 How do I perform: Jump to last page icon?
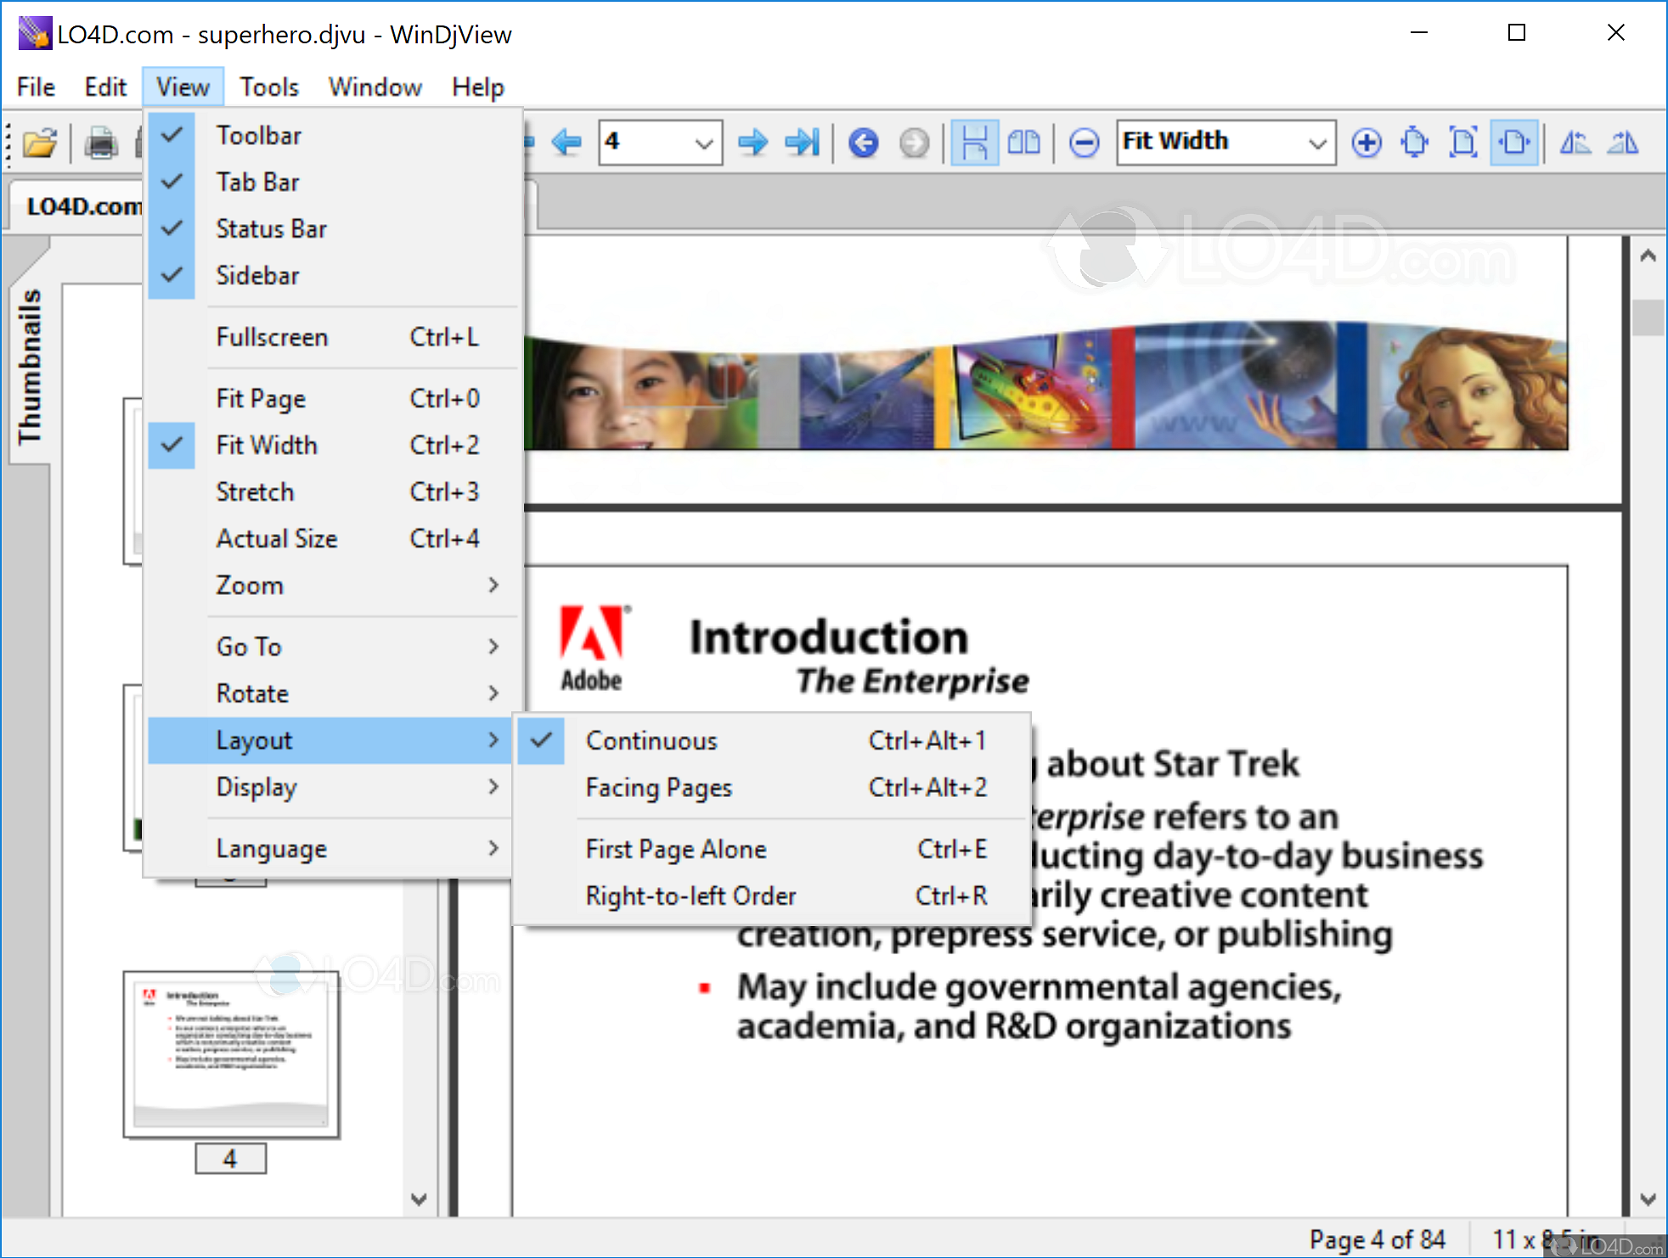pos(802,142)
